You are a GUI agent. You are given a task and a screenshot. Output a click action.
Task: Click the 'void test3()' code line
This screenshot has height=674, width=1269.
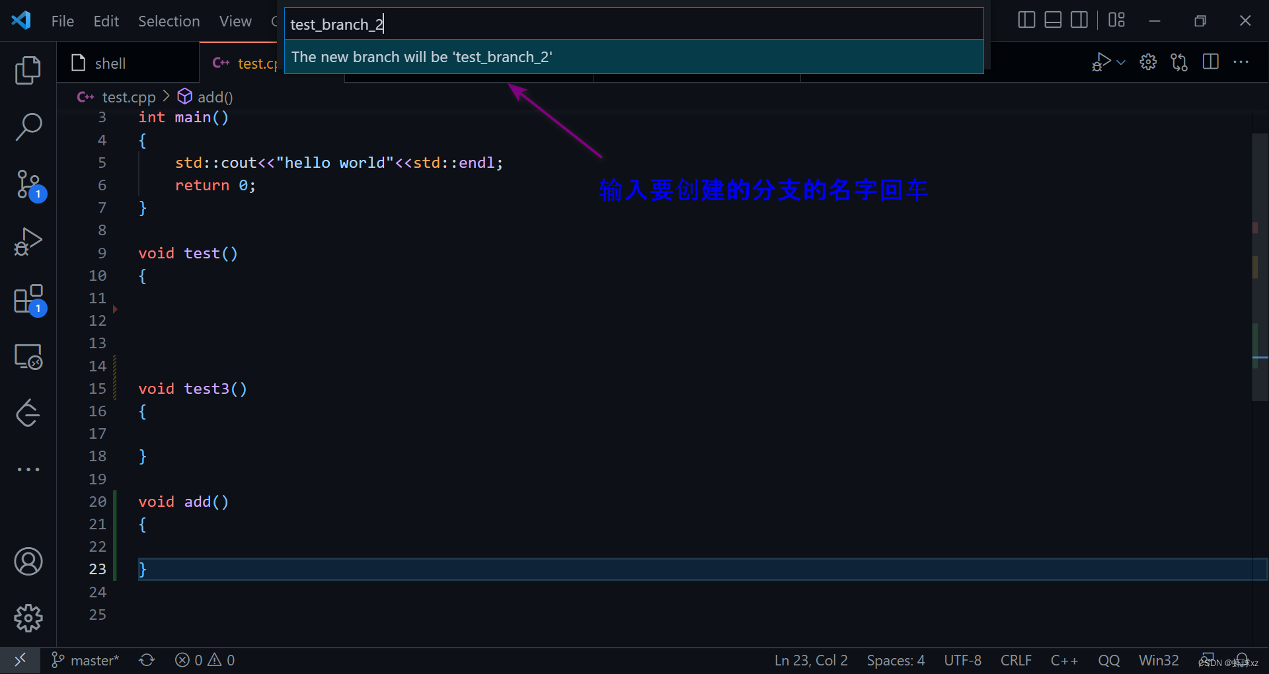click(x=192, y=389)
